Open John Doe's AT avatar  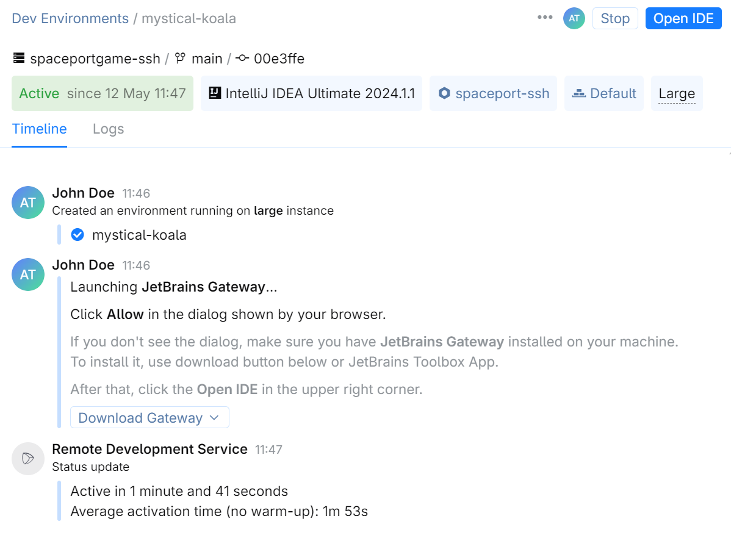point(27,202)
